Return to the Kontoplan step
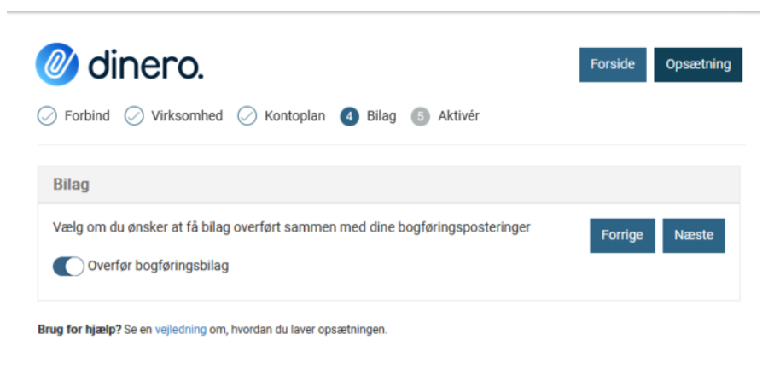This screenshot has height=387, width=780. point(294,116)
